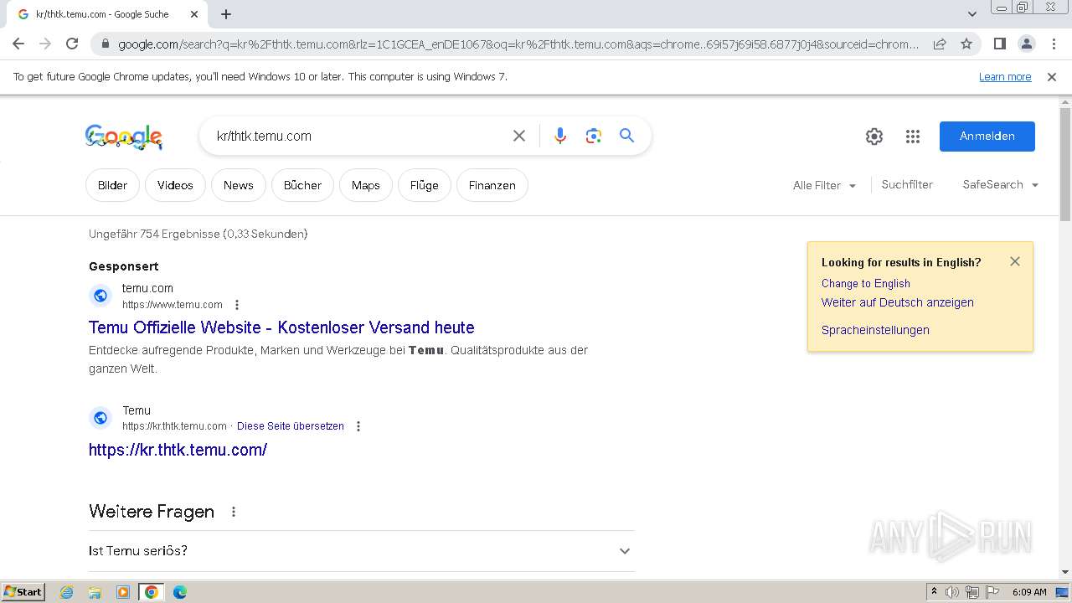Click the address bar URL
Image resolution: width=1072 pixels, height=603 pixels.
[x=518, y=44]
